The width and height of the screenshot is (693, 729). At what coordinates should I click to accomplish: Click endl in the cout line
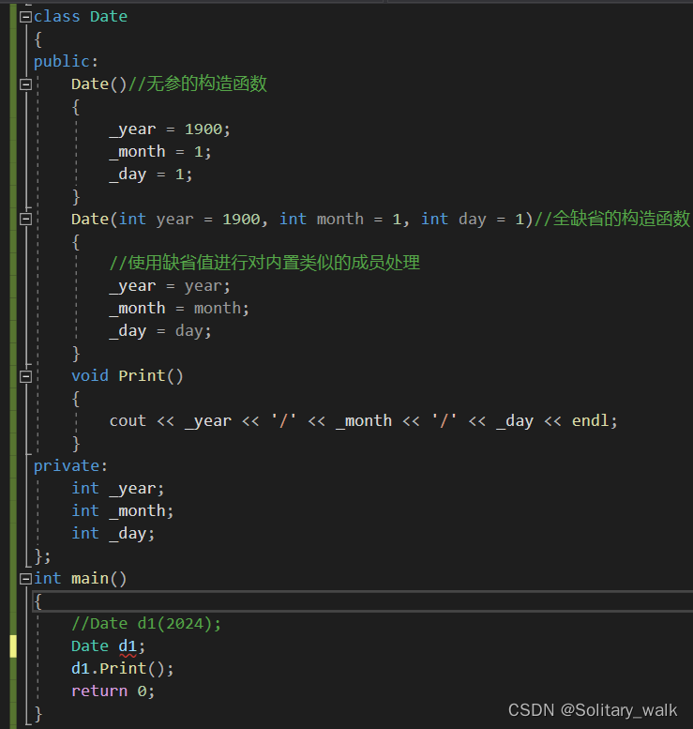coord(590,420)
